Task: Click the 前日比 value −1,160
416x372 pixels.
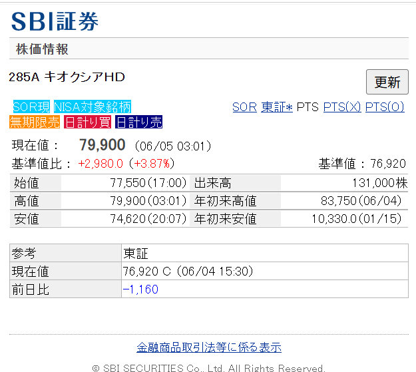Action: tap(140, 289)
